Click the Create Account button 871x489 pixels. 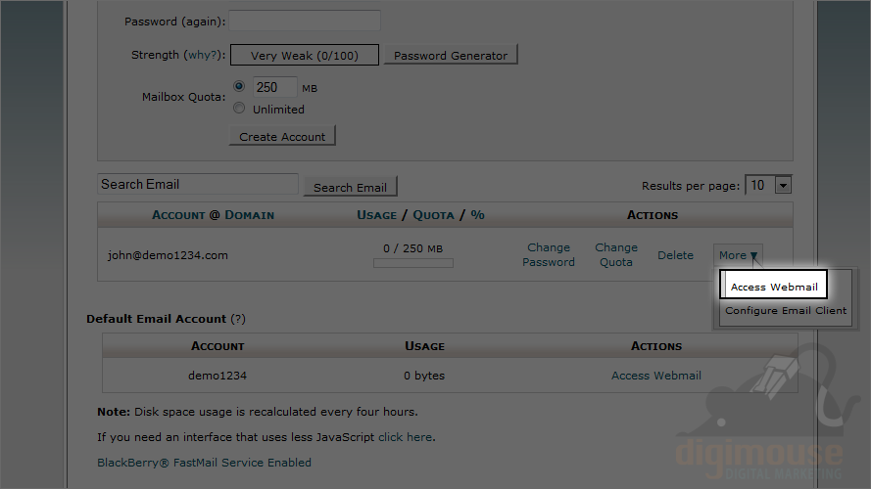(282, 136)
